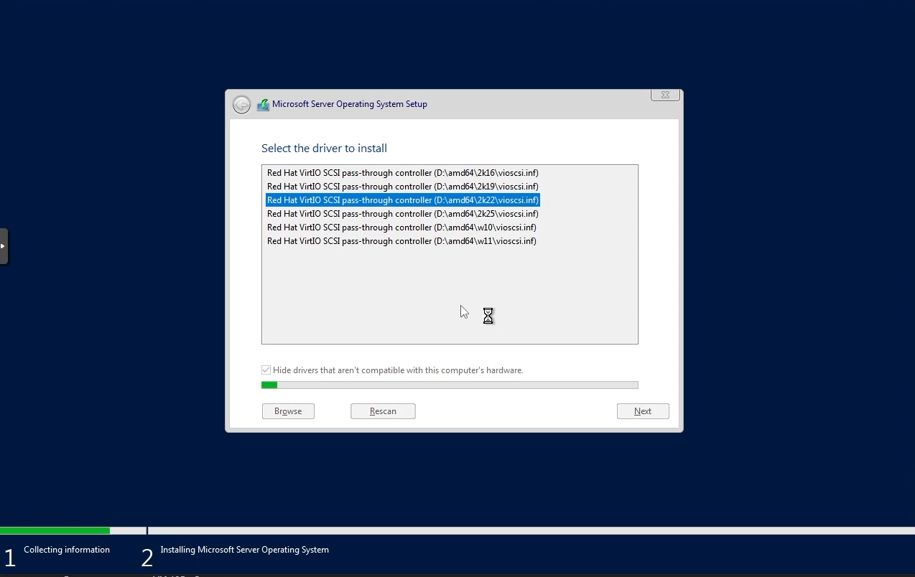
Task: Click the Select the driver to install heading
Action: 324,148
